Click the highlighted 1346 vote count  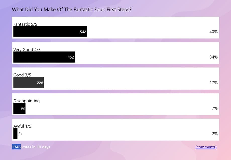coord(16,147)
